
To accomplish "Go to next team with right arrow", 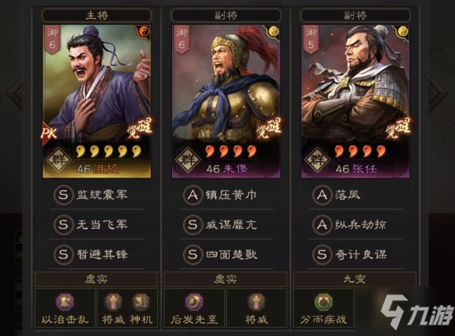I will 438,92.
